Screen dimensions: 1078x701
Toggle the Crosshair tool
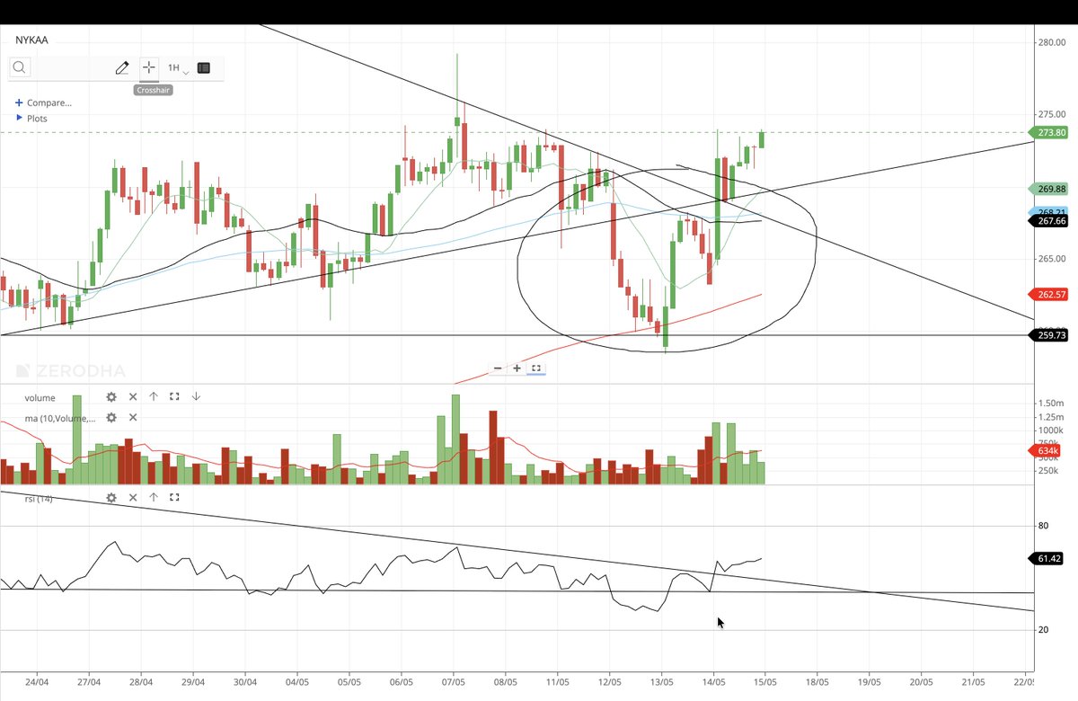148,67
